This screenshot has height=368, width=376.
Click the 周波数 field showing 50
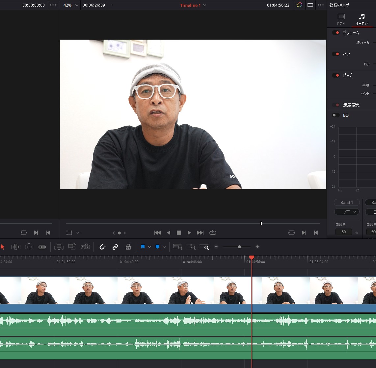point(344,232)
